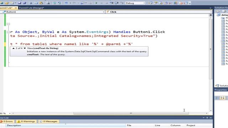Screen dimensions: 228x128
Task: Close the Error List panel
Action: (x=211, y=118)
